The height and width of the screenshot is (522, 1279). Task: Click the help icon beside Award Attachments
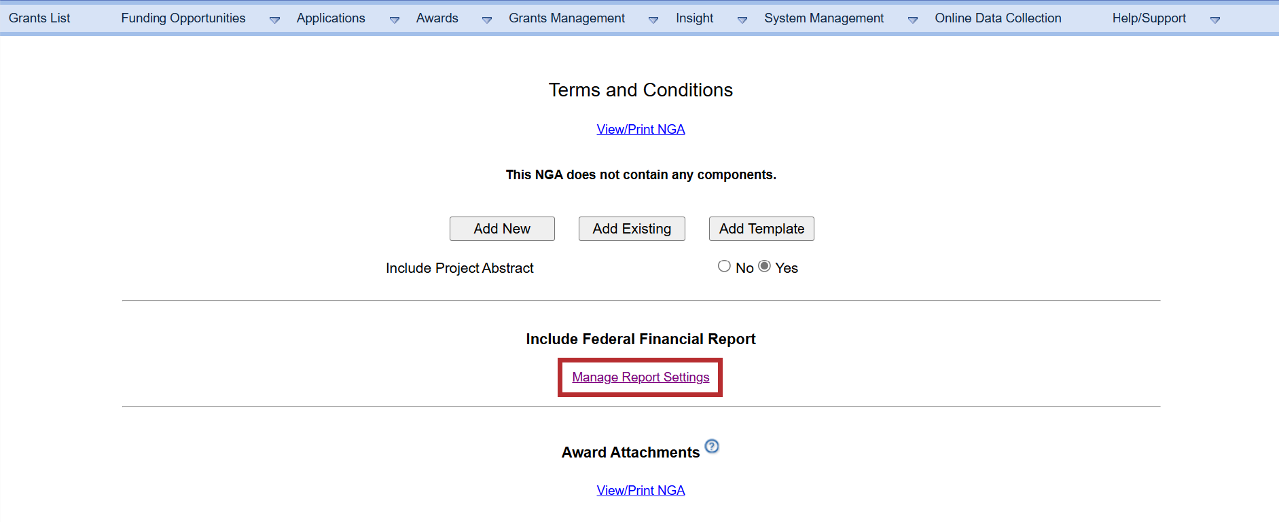[711, 447]
